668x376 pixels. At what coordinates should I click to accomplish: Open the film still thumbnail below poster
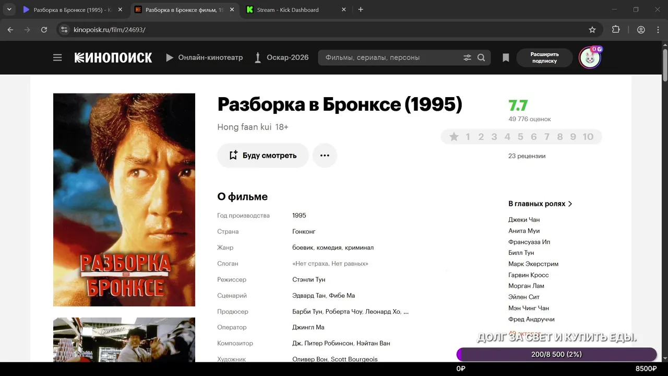pos(124,340)
